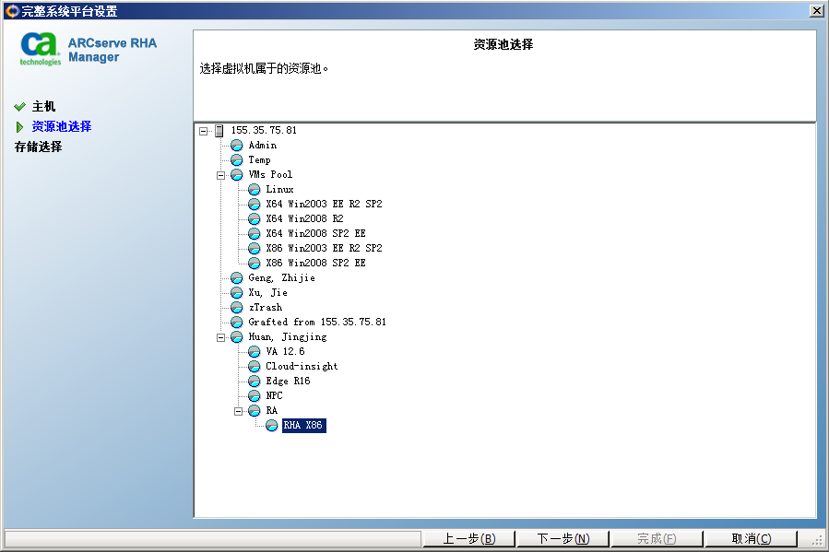Click the resource pool icon beside VMs Pool

pyautogui.click(x=237, y=175)
